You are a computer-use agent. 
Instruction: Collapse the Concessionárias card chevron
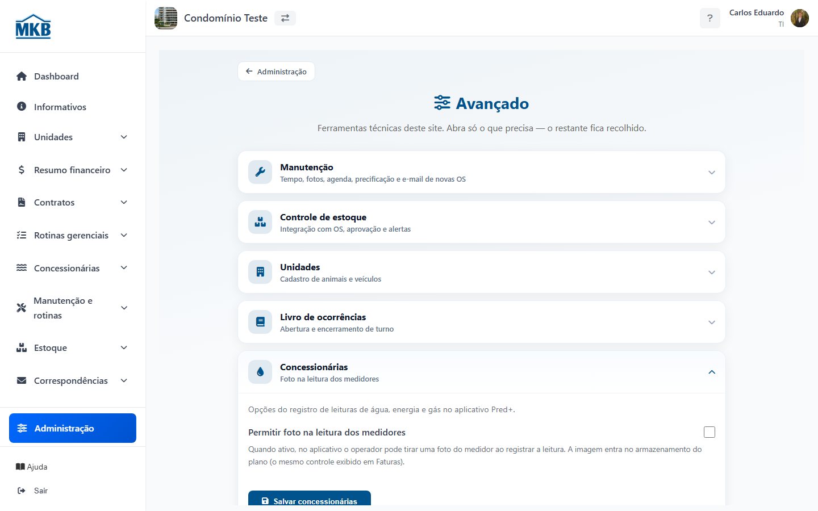(x=712, y=372)
